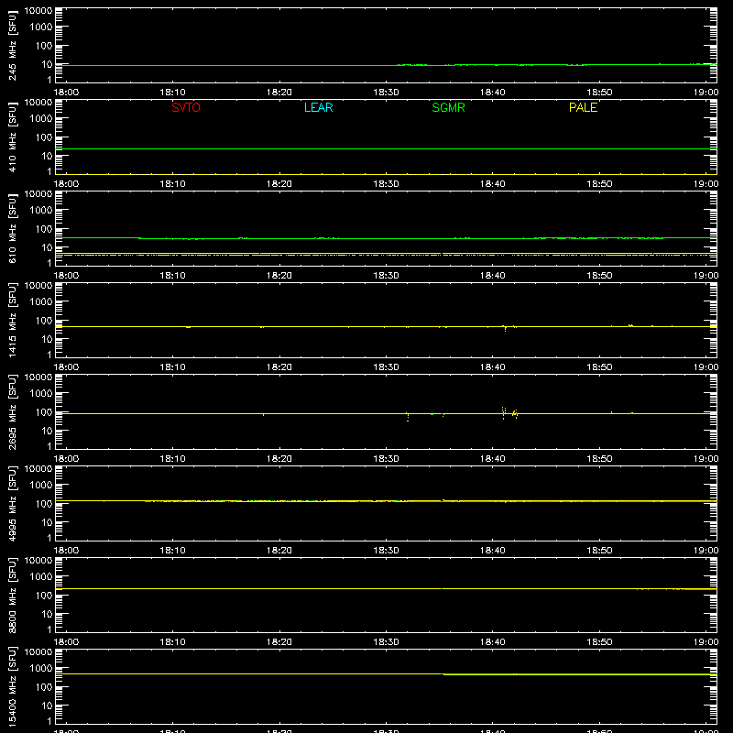Click the red SVTO station label

pos(186,107)
